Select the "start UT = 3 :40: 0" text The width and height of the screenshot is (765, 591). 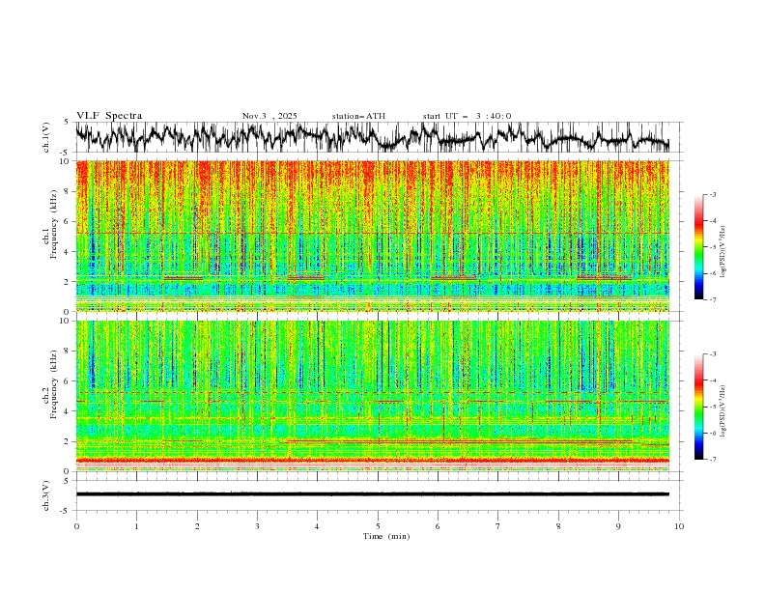pos(467,116)
